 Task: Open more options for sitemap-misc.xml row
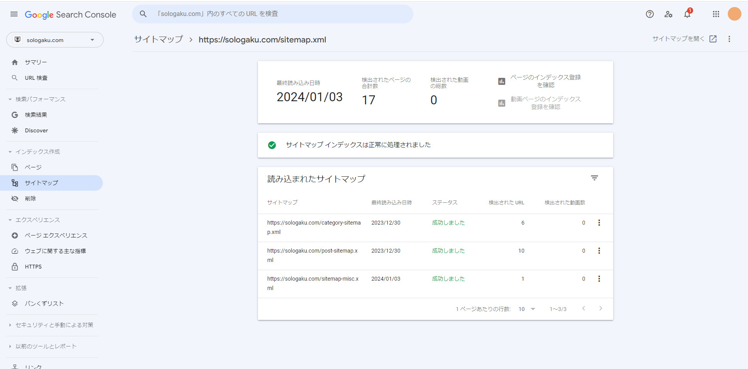coord(599,279)
